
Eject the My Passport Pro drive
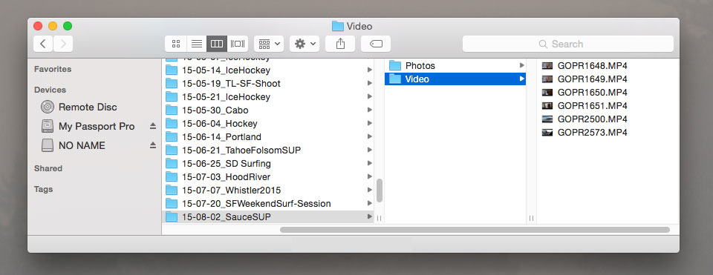[x=153, y=126]
